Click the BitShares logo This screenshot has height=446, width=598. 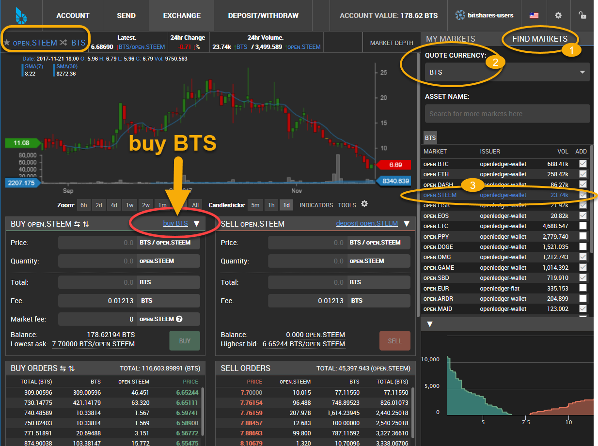click(21, 15)
